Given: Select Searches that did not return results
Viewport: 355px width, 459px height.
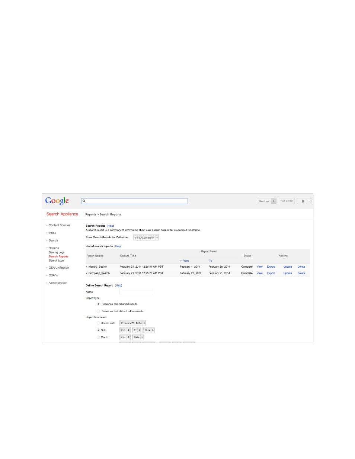Looking at the screenshot, I should point(98,311).
